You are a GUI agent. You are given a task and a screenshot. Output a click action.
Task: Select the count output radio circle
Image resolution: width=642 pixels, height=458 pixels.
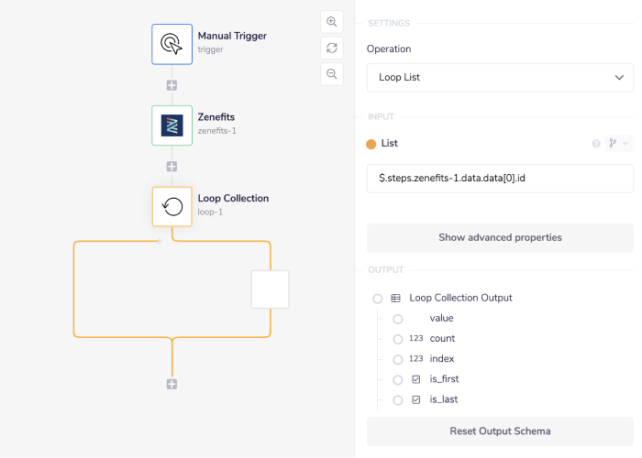[398, 339]
